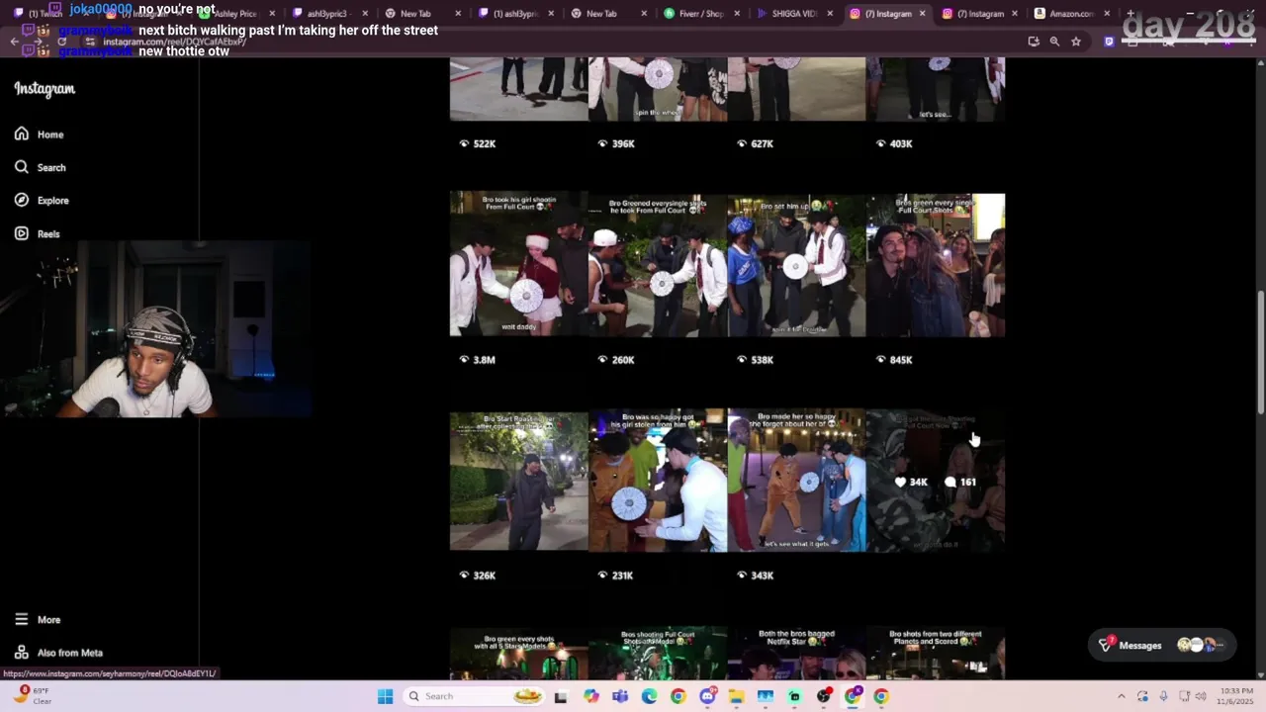Open the More menu in the sidebar
Screen dimensions: 1266x712
(x=38, y=619)
